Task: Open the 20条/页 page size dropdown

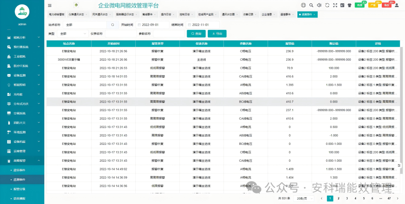Action: point(304,199)
